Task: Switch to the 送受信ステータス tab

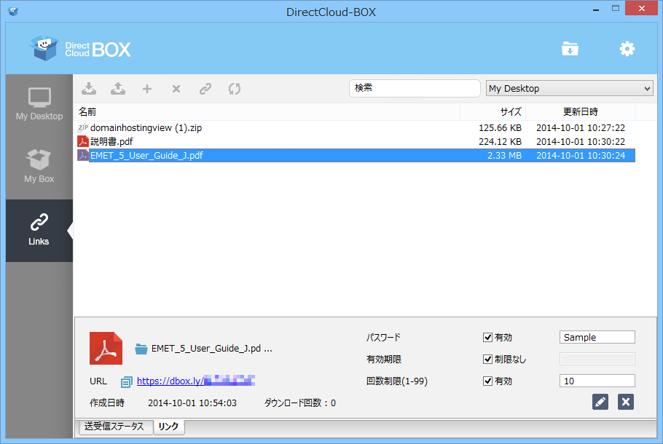Action: [115, 427]
